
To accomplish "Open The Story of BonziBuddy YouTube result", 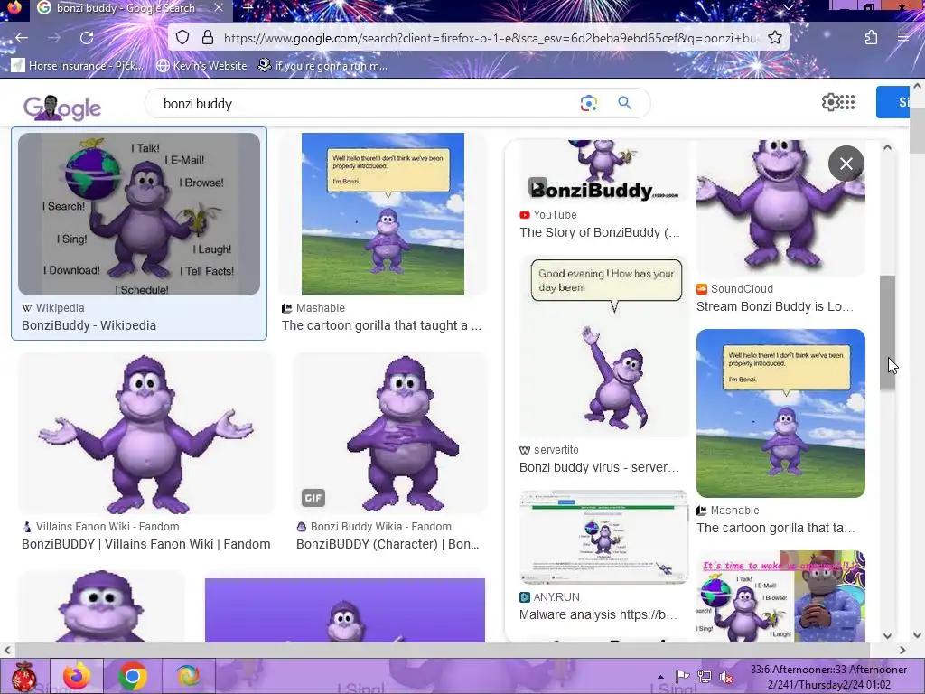I will pos(600,232).
